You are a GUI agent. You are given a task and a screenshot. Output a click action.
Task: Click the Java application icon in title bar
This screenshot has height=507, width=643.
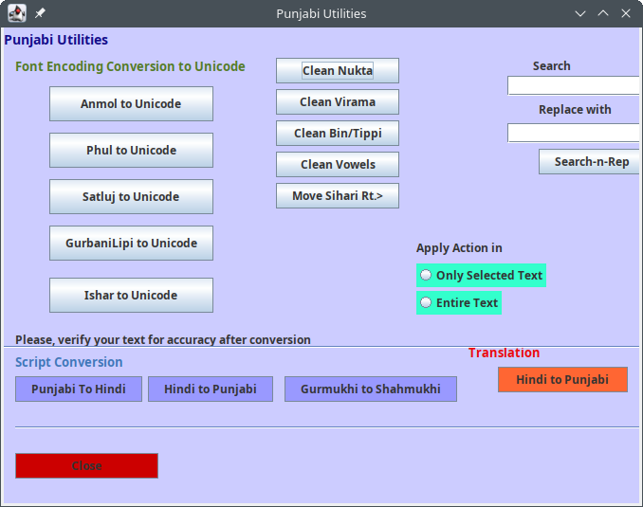pos(17,13)
